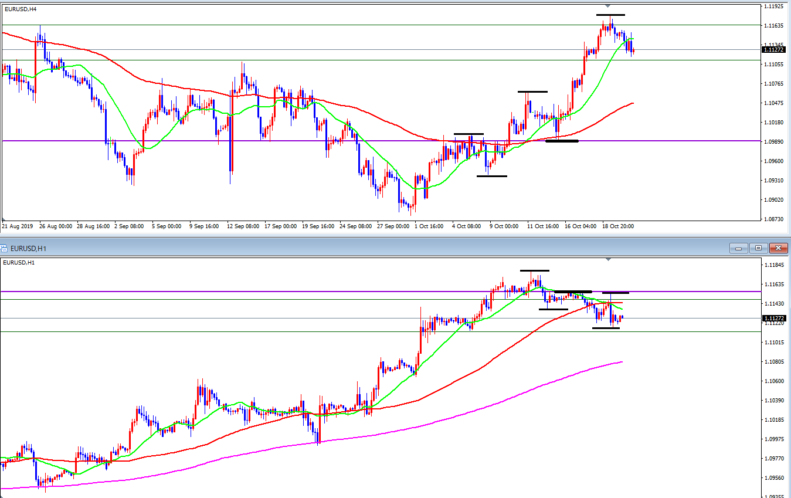Click the 1.11845 price on the H1 scale
Viewport: 791px width, 498px height.
point(775,265)
